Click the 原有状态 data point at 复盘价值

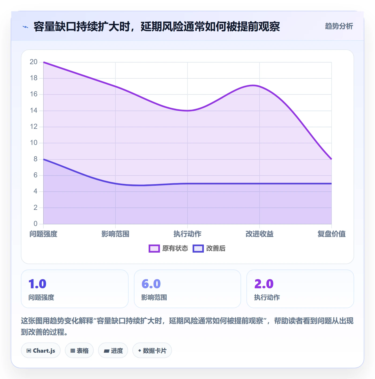pyautogui.click(x=332, y=159)
